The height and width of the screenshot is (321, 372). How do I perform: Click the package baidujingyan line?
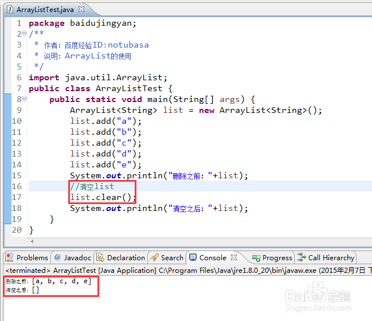pos(83,24)
